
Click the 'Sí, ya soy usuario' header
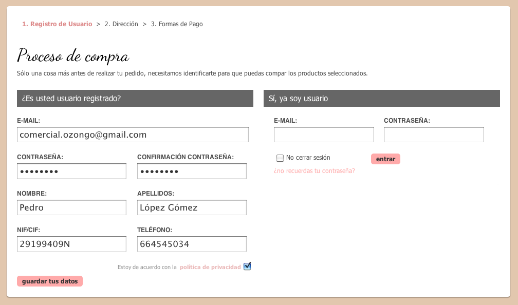pyautogui.click(x=381, y=98)
